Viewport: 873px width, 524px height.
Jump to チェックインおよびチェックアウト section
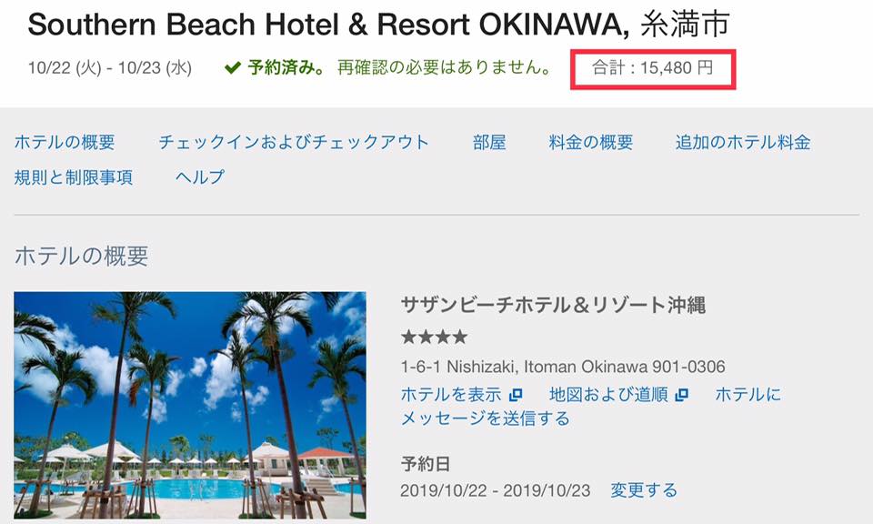point(294,142)
